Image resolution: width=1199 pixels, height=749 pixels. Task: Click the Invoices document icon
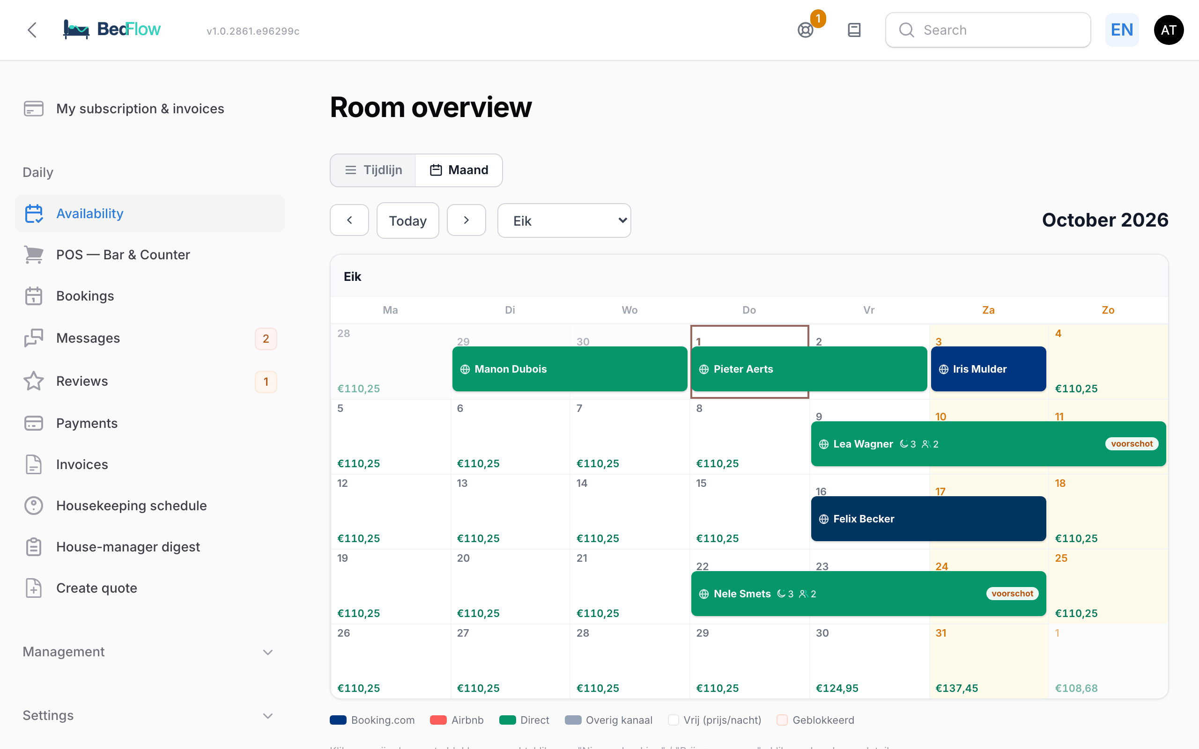point(34,464)
